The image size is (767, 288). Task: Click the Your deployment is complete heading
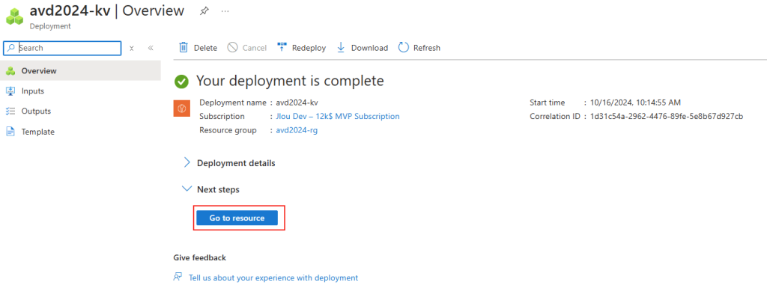tap(290, 81)
